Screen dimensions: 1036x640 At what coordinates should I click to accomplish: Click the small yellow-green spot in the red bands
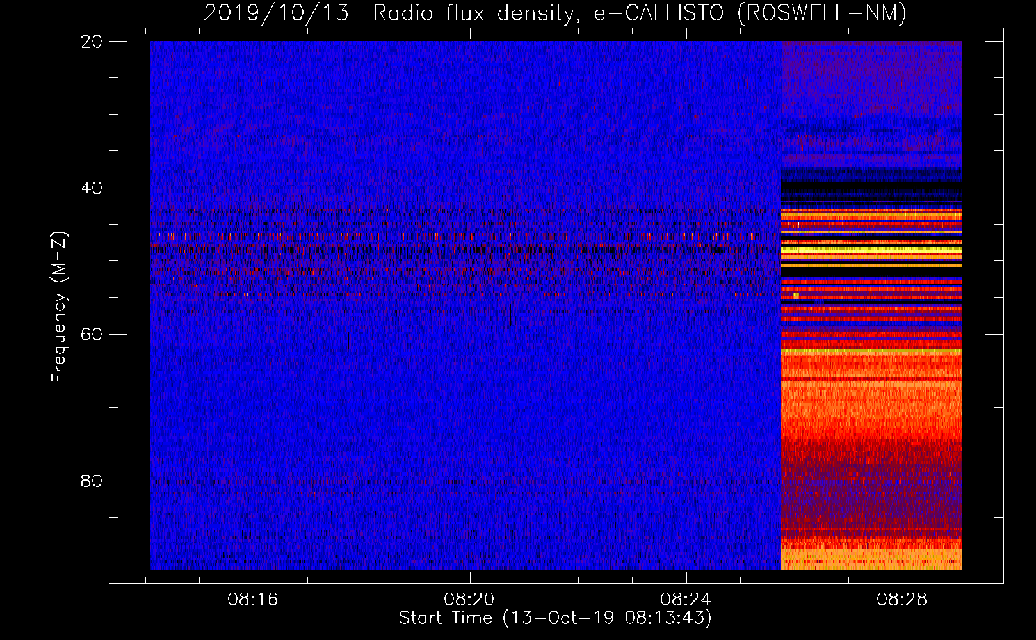(796, 296)
